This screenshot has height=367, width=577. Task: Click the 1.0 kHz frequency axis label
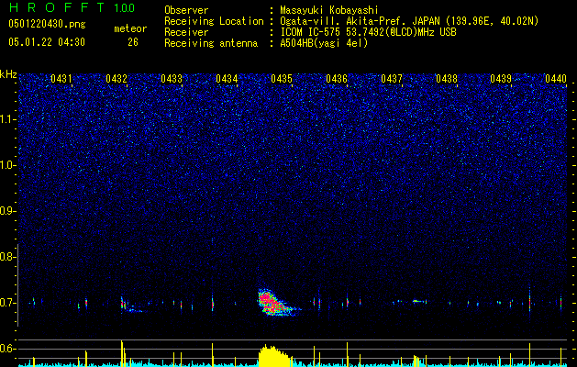coord(8,165)
